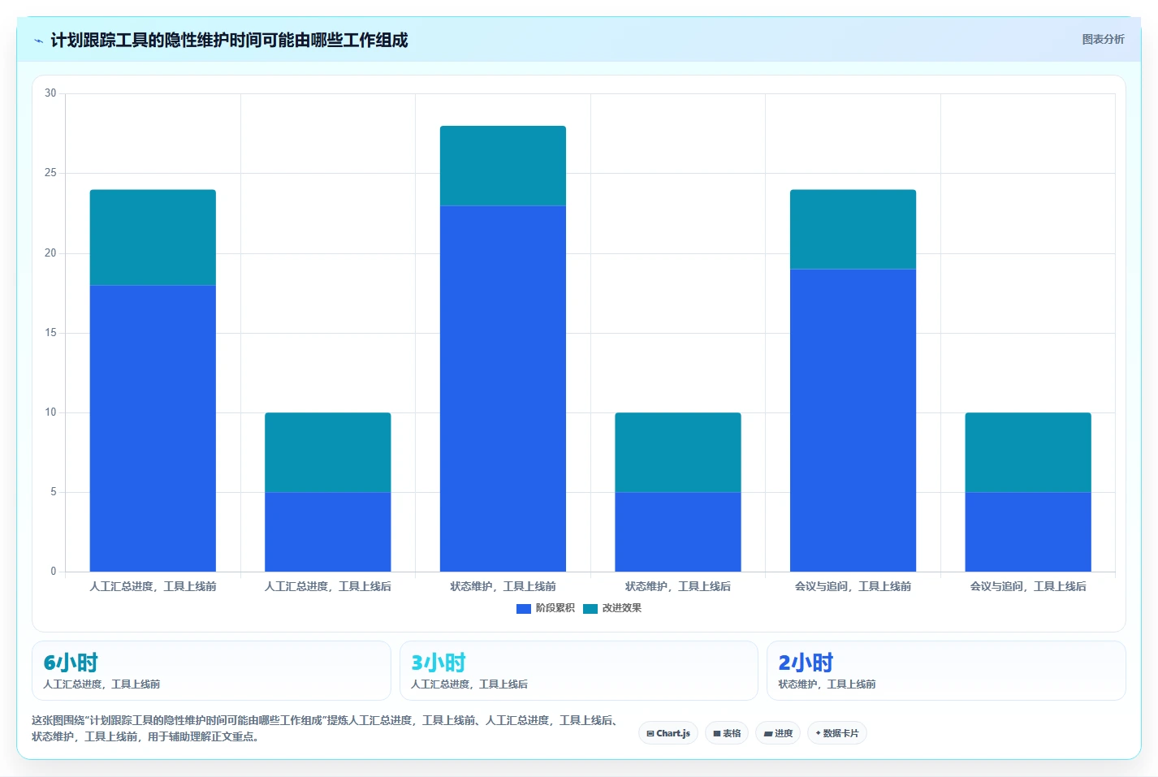Open the 3小时 data card
The width and height of the screenshot is (1158, 777).
578,671
